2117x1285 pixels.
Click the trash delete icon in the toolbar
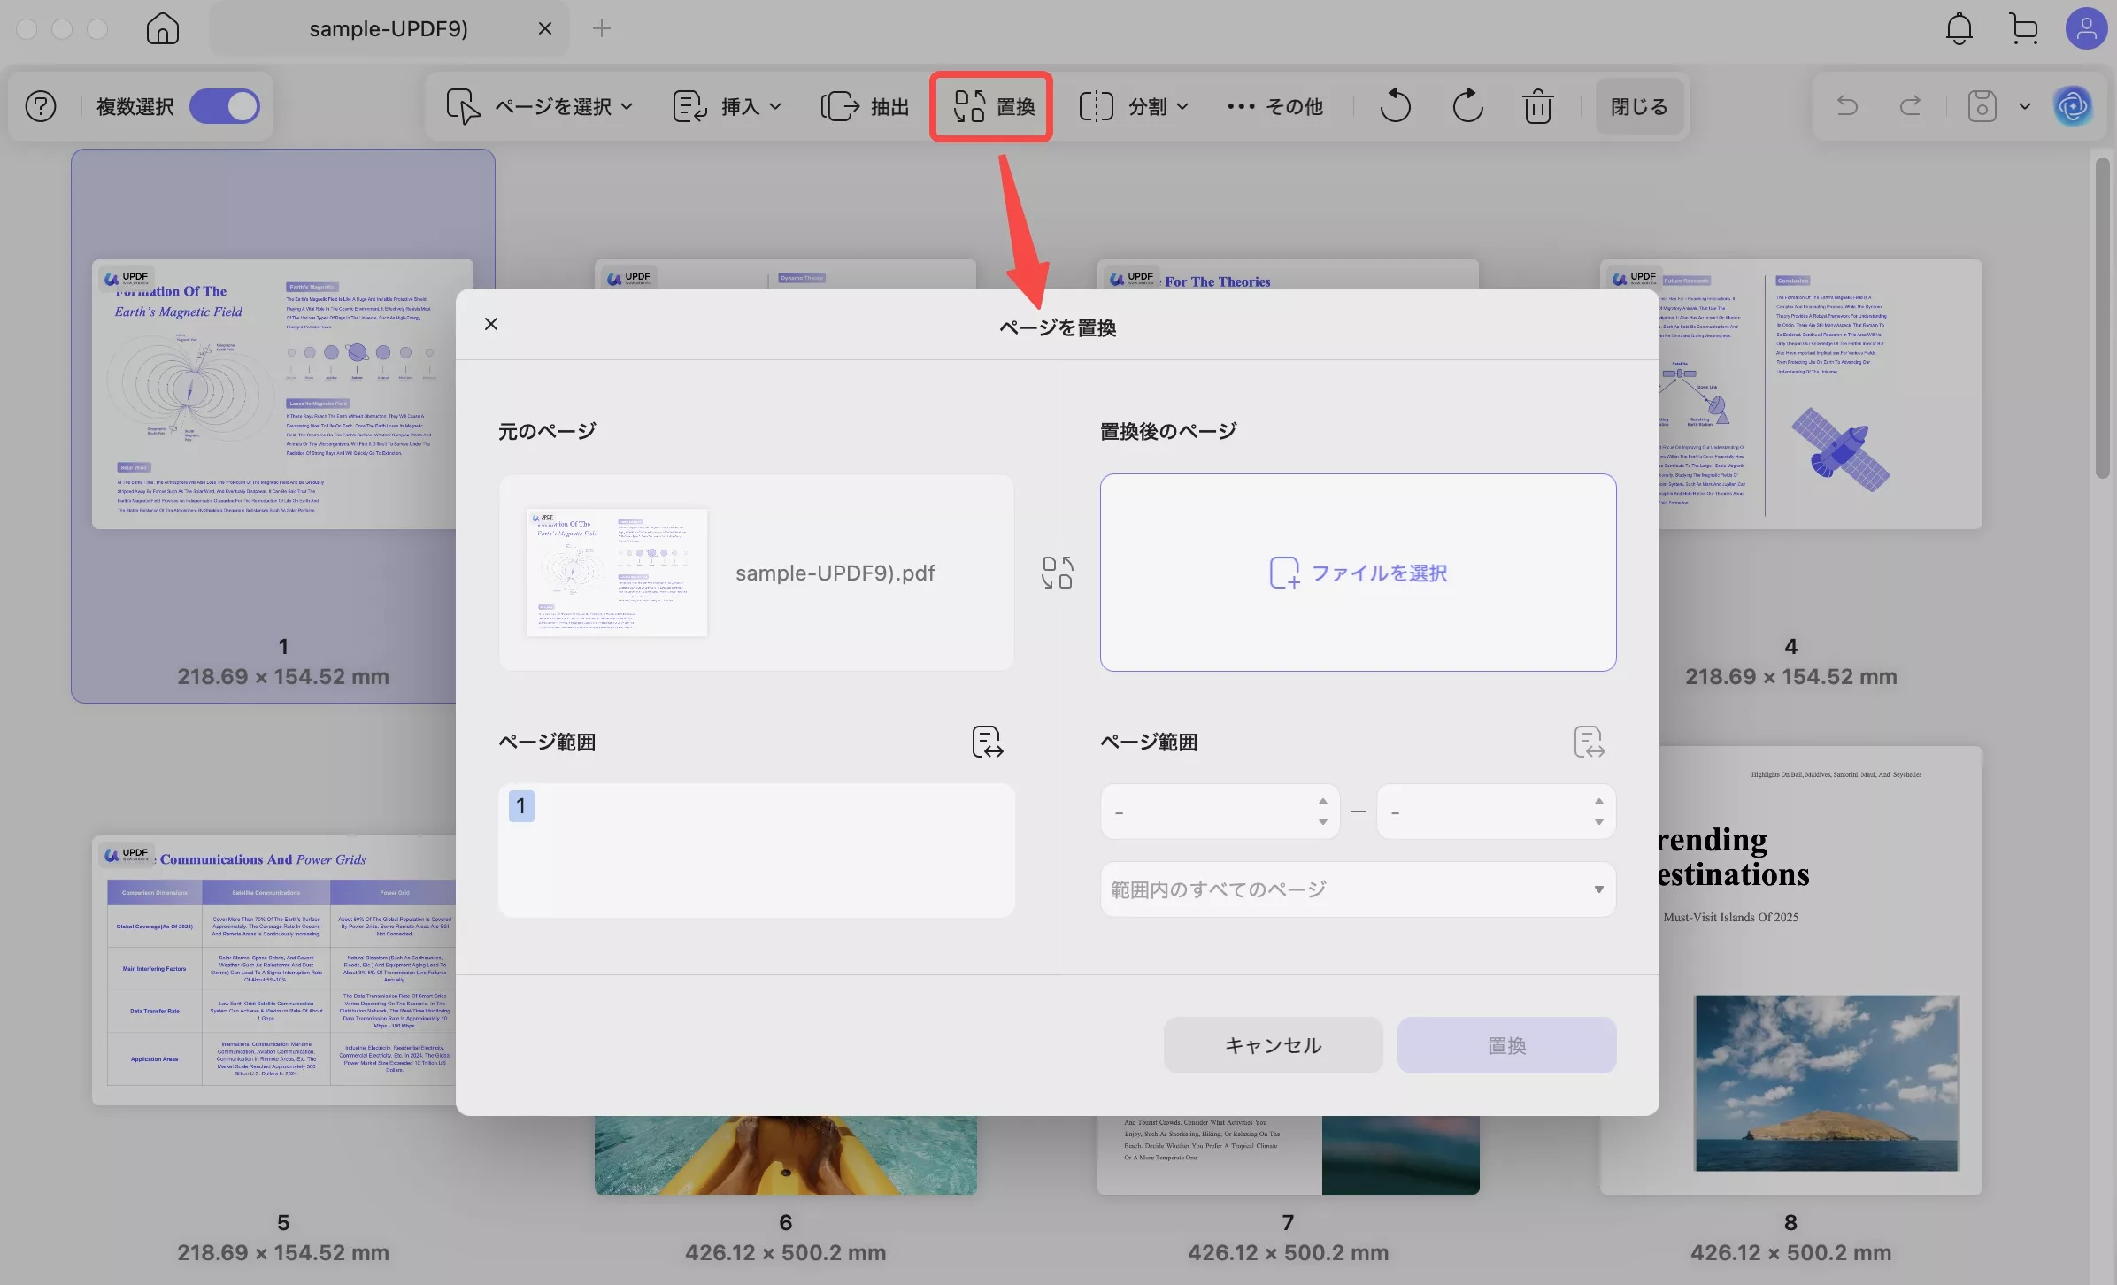(x=1537, y=106)
